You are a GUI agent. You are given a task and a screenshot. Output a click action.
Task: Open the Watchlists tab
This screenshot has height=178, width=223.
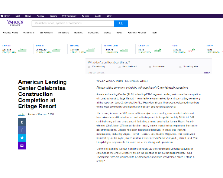(29, 33)
